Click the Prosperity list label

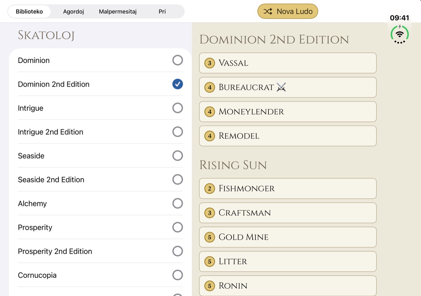35,228
